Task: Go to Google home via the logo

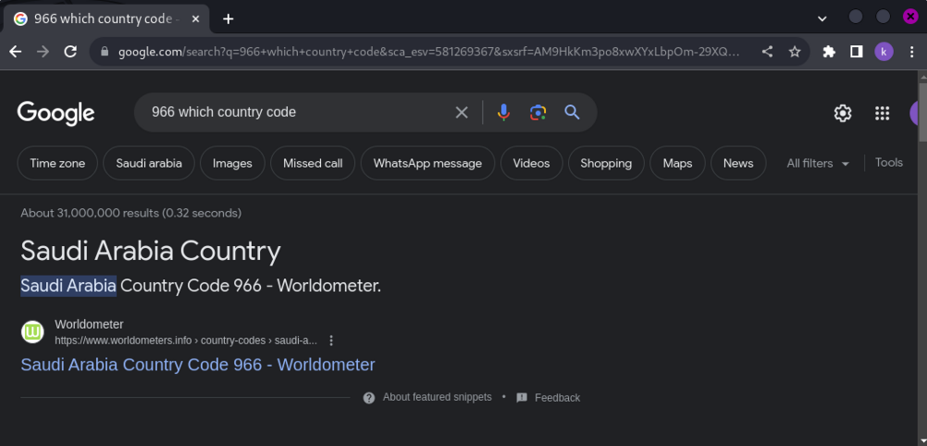Action: tap(56, 112)
